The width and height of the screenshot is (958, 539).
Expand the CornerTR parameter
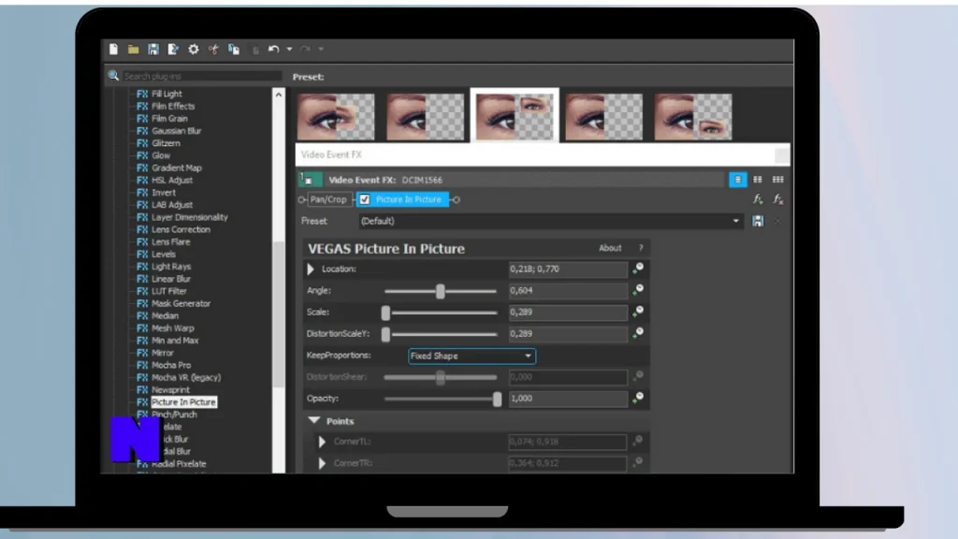[322, 463]
